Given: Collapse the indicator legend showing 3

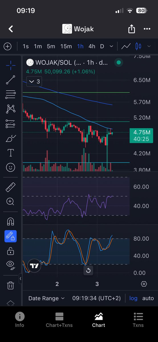Looking at the screenshot, I should tap(35, 82).
